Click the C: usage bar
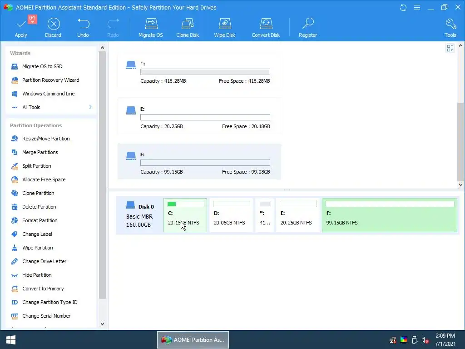Screen dimensions: 465x349 [x=186, y=204]
